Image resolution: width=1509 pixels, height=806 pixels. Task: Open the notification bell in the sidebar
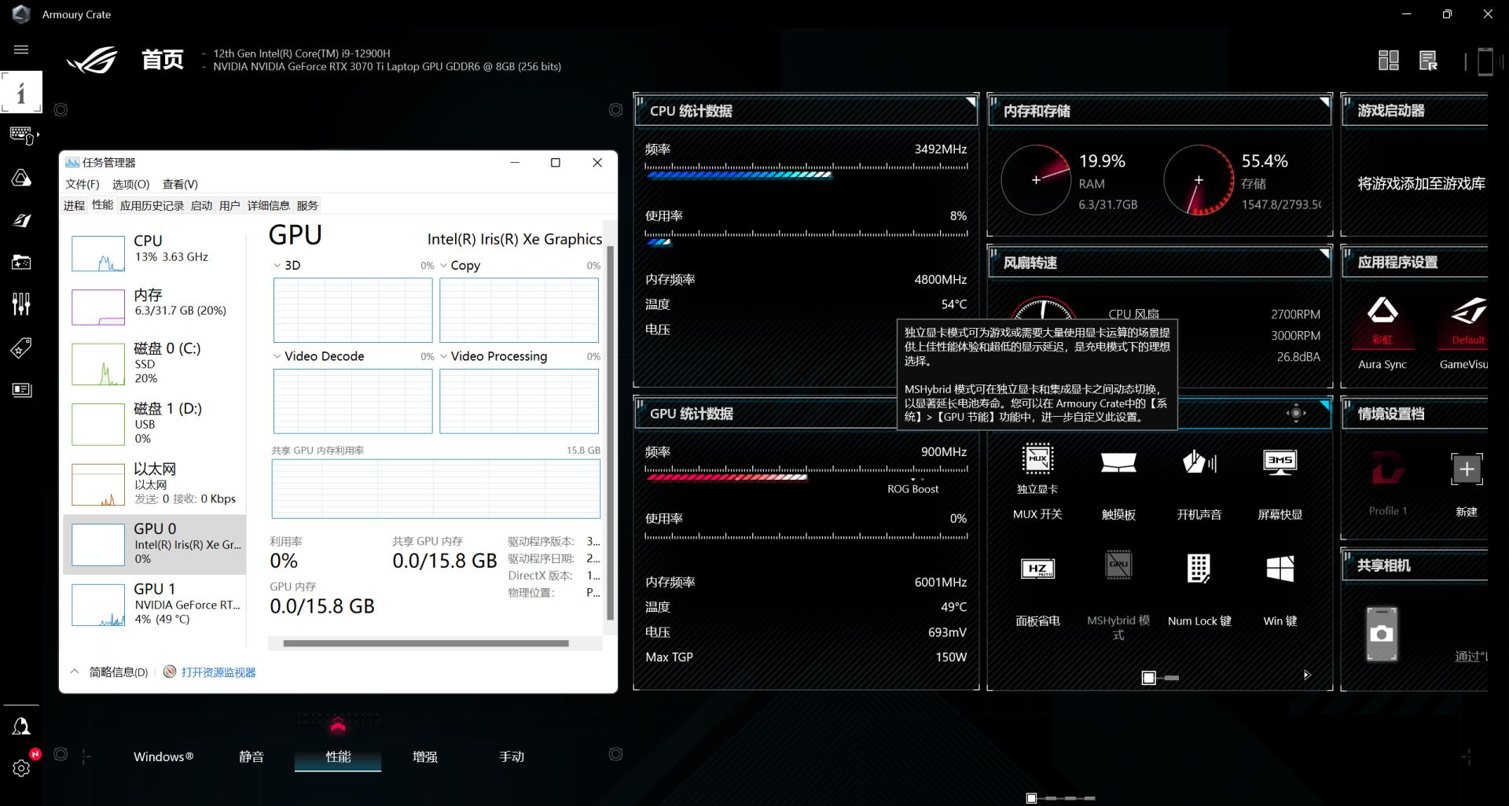tap(21, 725)
